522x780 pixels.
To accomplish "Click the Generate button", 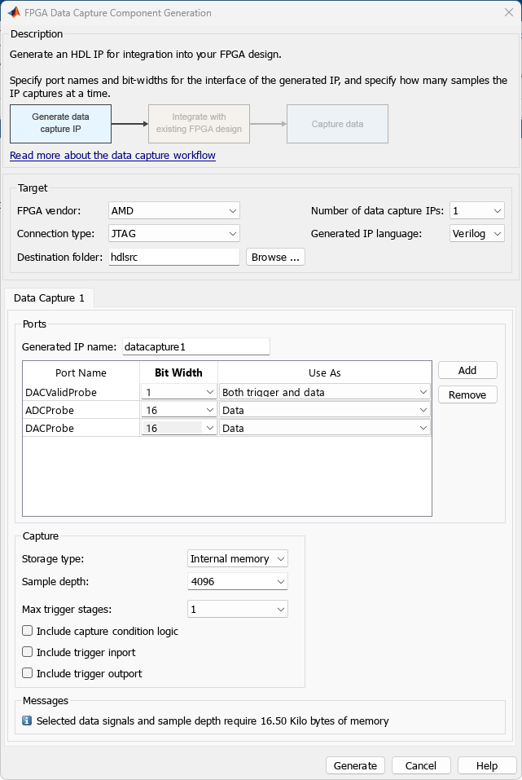I will [356, 765].
